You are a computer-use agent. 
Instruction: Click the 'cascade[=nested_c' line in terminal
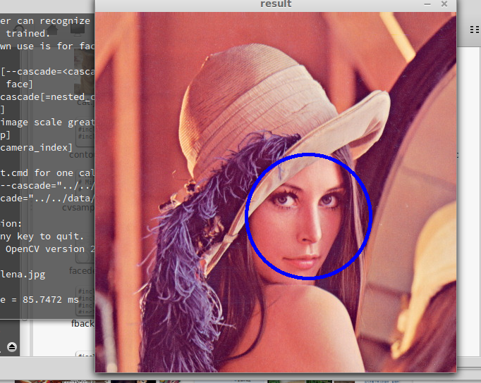point(47,96)
